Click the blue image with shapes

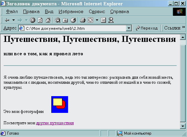point(60,105)
